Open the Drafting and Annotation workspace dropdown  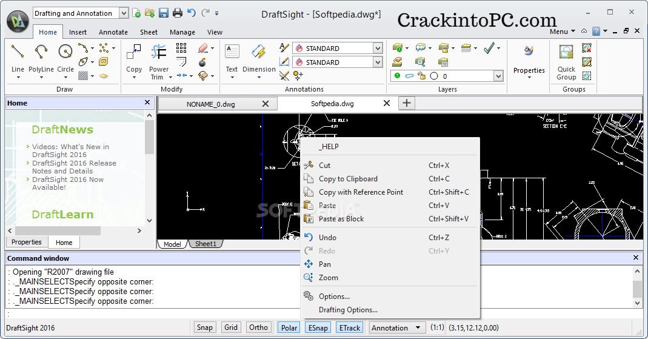pyautogui.click(x=124, y=13)
